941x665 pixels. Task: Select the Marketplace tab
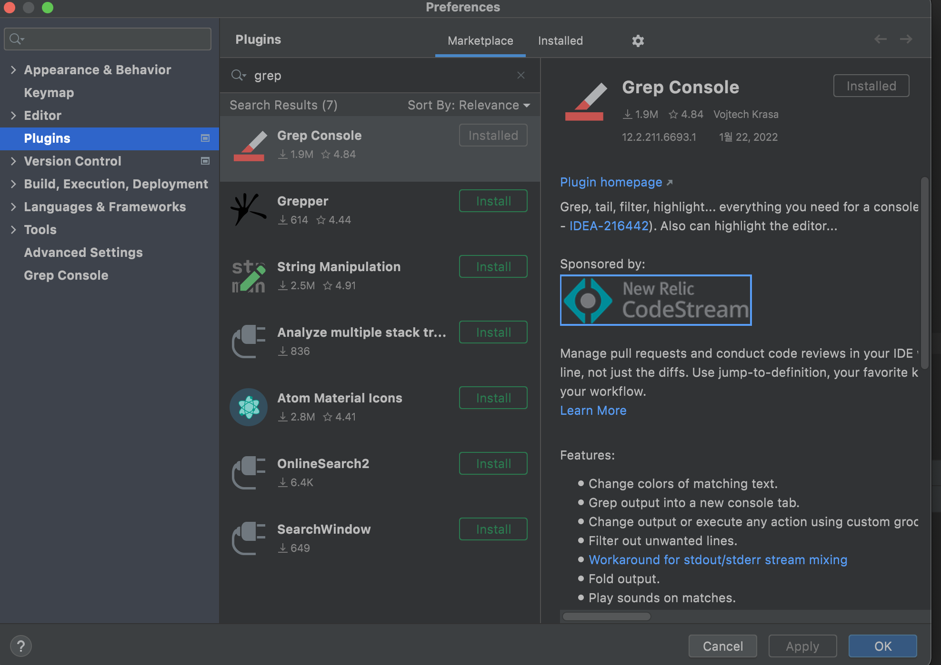click(480, 41)
